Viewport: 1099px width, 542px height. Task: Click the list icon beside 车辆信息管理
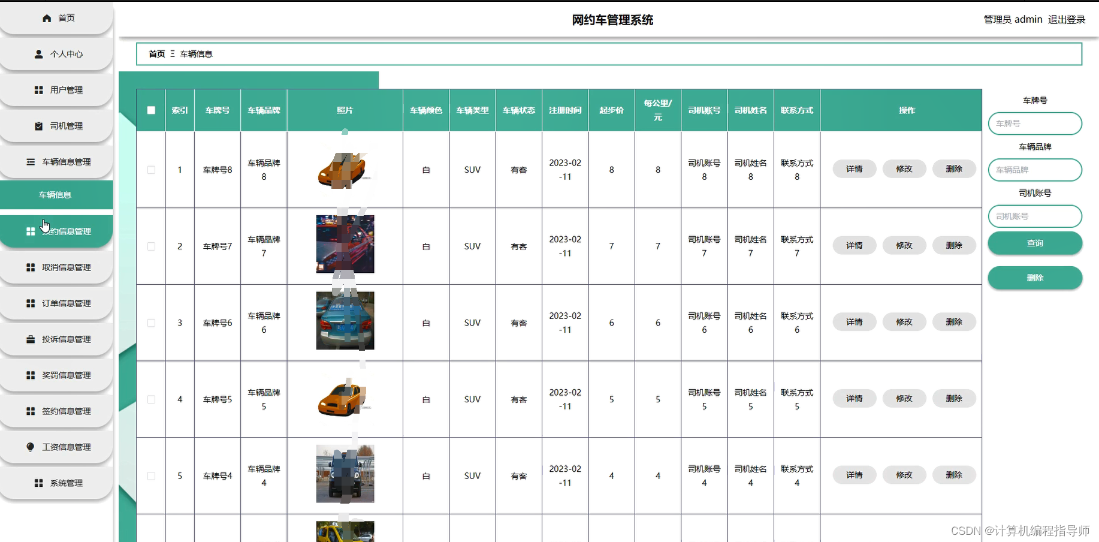tap(31, 162)
